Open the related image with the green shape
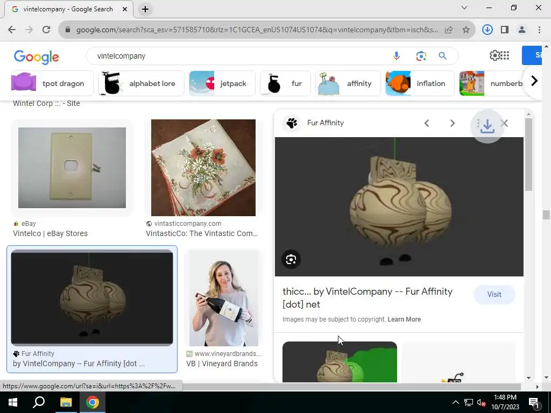 point(340,362)
